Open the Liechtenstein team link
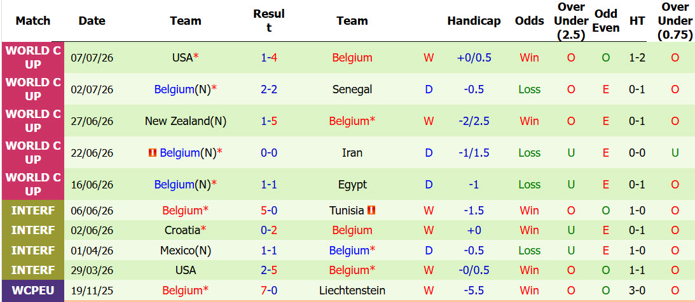This screenshot has width=695, height=302. tap(352, 291)
